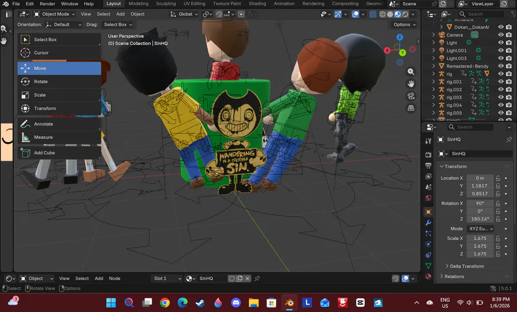
Task: Toggle Location X lock
Action: point(498,178)
